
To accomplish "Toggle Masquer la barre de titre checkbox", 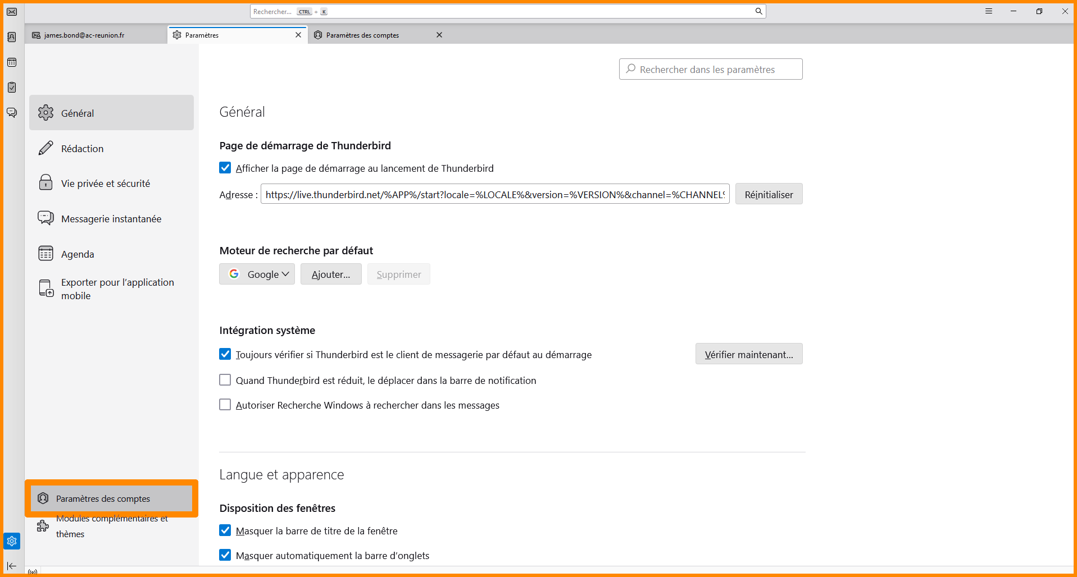I will [x=225, y=530].
